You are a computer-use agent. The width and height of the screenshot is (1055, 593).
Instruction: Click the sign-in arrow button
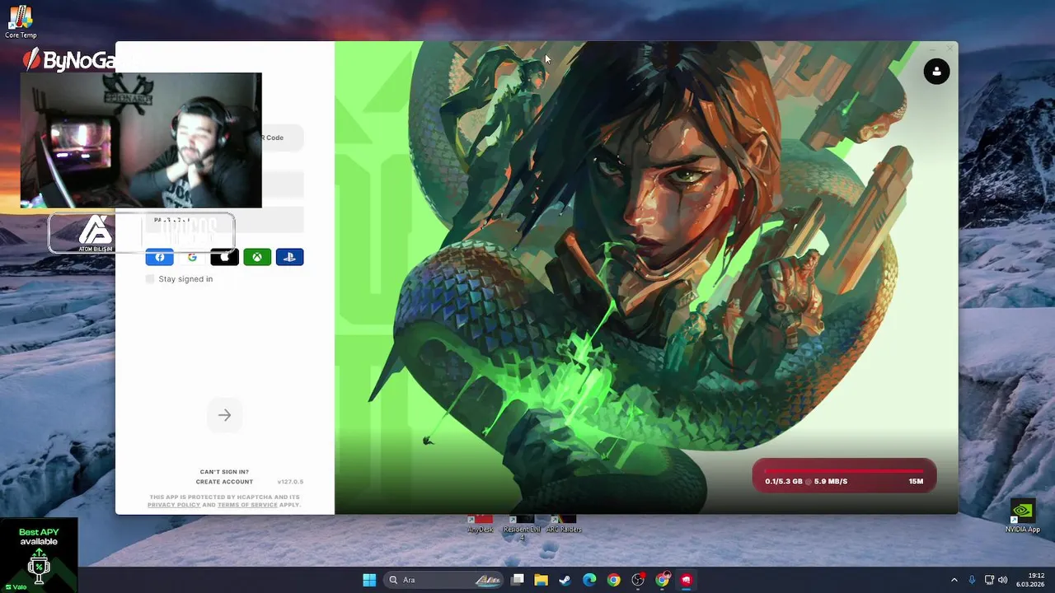tap(224, 415)
